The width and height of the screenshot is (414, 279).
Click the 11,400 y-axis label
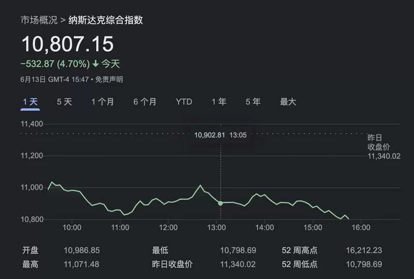point(32,123)
